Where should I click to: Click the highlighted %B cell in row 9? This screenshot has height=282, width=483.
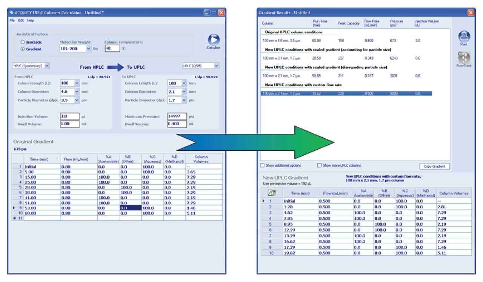131,208
